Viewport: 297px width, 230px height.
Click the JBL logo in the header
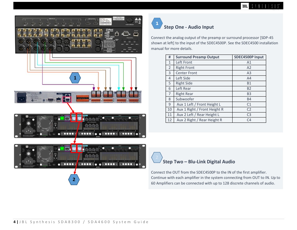tap(245, 6)
